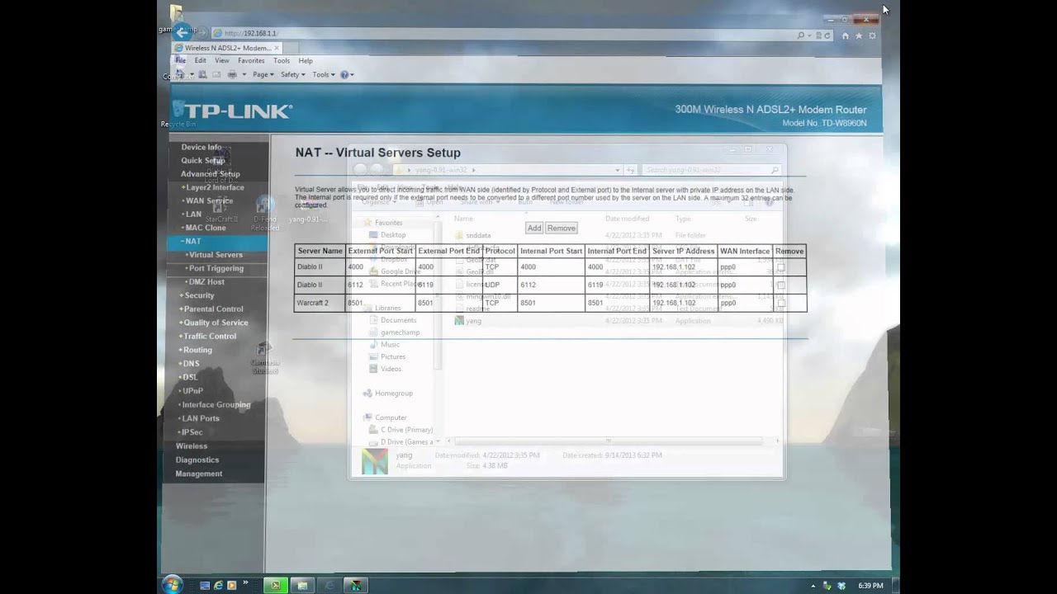Click the taskbar clock showing 6:39 PM

point(870,585)
